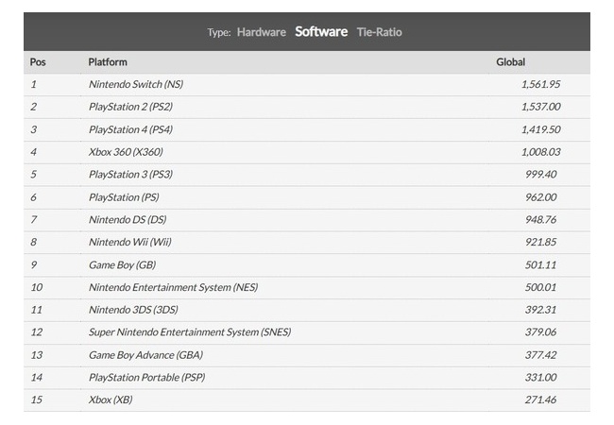This screenshot has width=614, height=425.
Task: Open the Super Nintendo Entertainment System (SNES) entry
Action: 190,332
